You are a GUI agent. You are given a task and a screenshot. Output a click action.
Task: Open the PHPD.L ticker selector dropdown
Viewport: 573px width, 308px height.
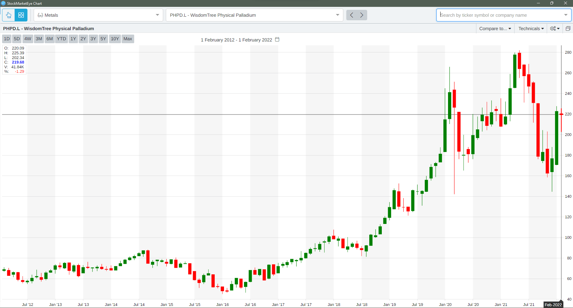[x=254, y=15]
